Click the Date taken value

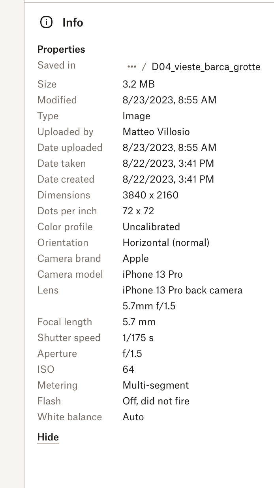168,163
